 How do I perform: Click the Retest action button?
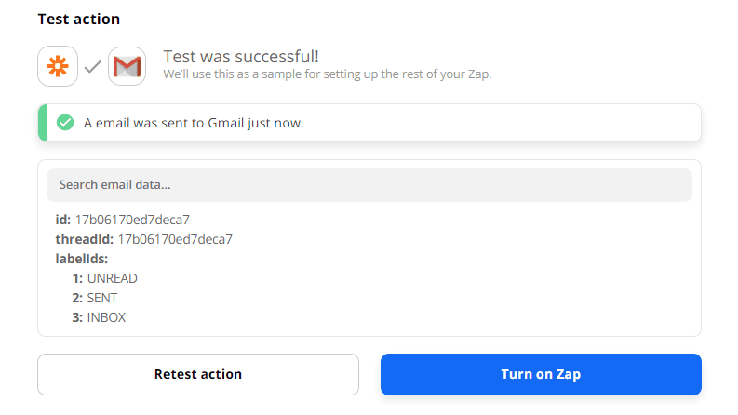click(198, 374)
